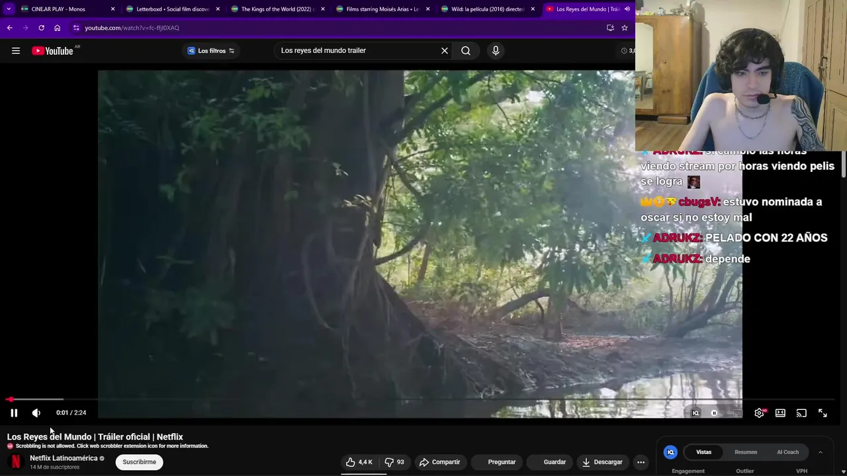Toggle theater mode in the player
This screenshot has height=476, width=847.
[780, 413]
